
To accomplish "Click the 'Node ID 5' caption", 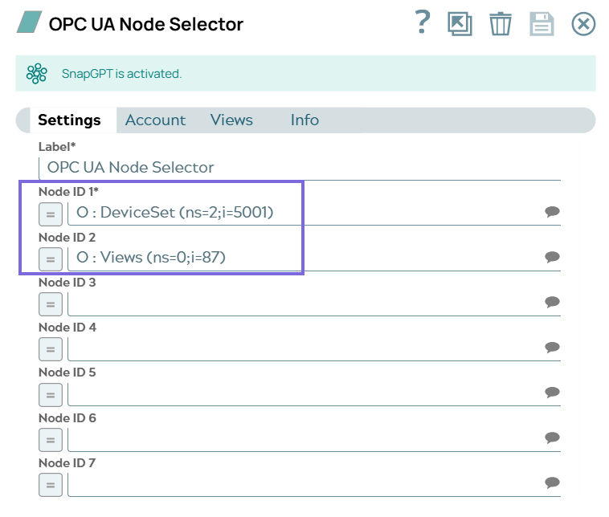I will click(67, 372).
